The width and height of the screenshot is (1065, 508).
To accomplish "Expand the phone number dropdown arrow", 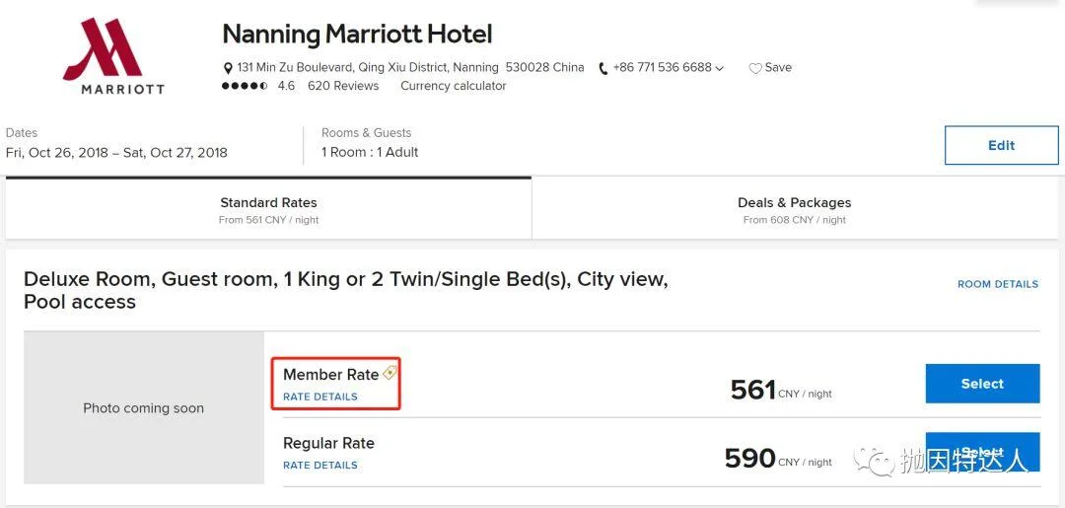I will 720,68.
